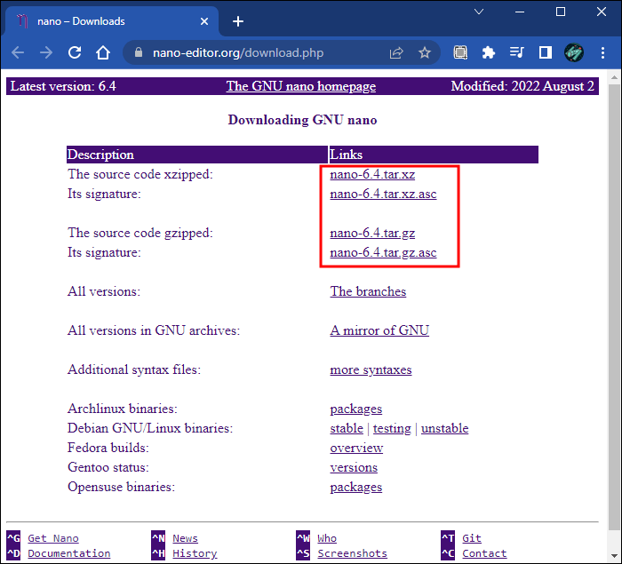Close the nano – Downloads tab
This screenshot has height=564, width=622.
pos(204,21)
